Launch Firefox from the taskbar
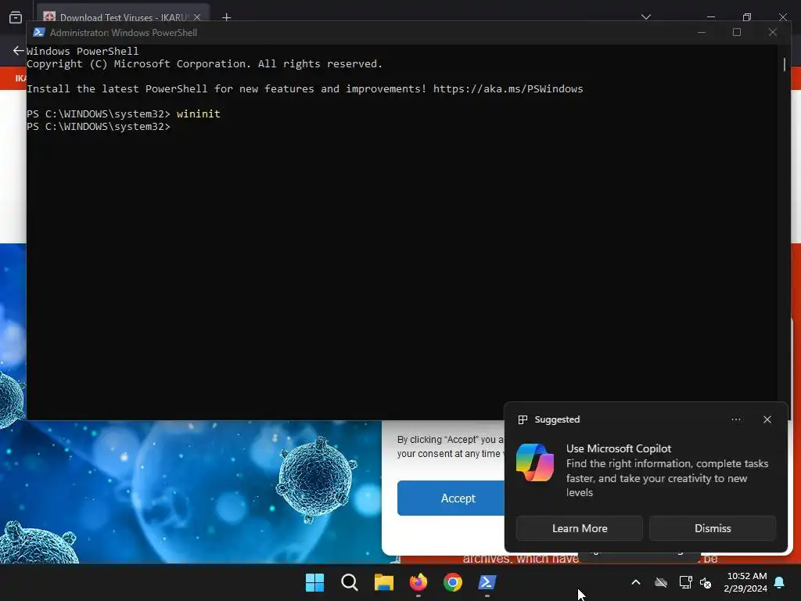 click(x=418, y=582)
